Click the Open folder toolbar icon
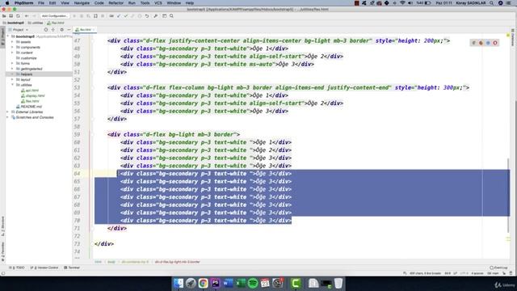 (4, 16)
